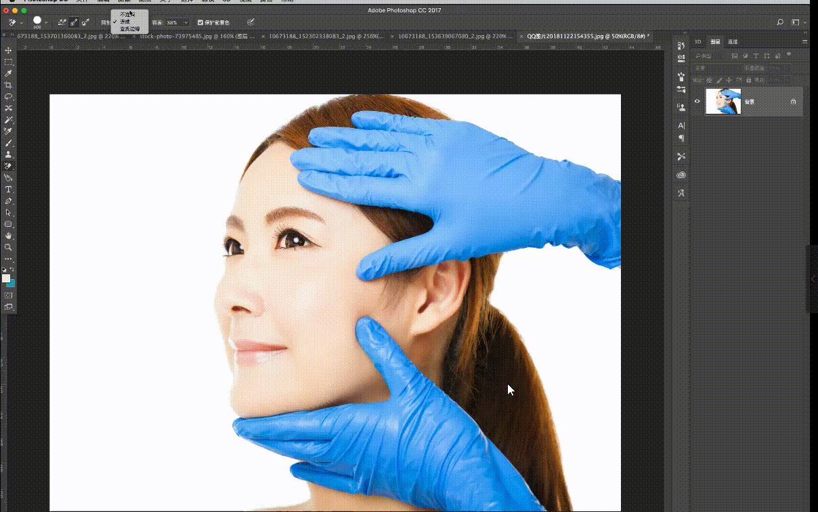Select the Zoom magnifier tool
This screenshot has height=512, width=818.
(9, 247)
